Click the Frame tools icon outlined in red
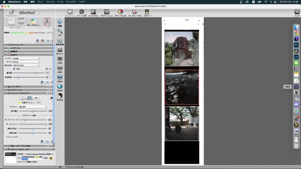The image size is (301, 169). coord(47,21)
